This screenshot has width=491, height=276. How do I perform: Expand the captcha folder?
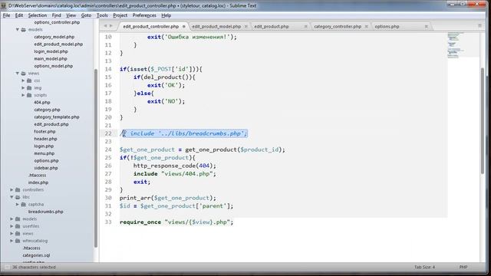point(18,205)
